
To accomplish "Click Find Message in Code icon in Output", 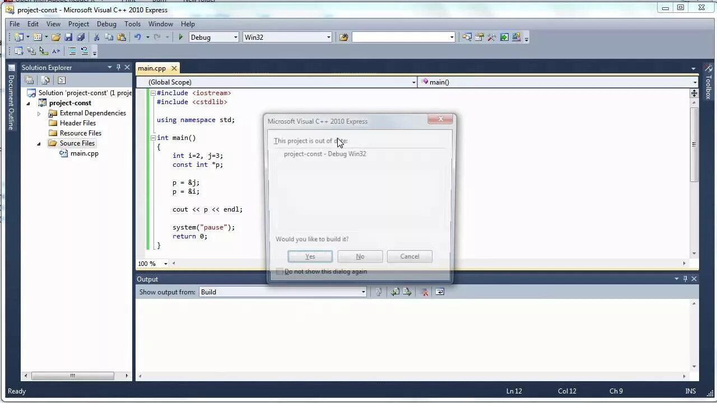I will tap(379, 292).
